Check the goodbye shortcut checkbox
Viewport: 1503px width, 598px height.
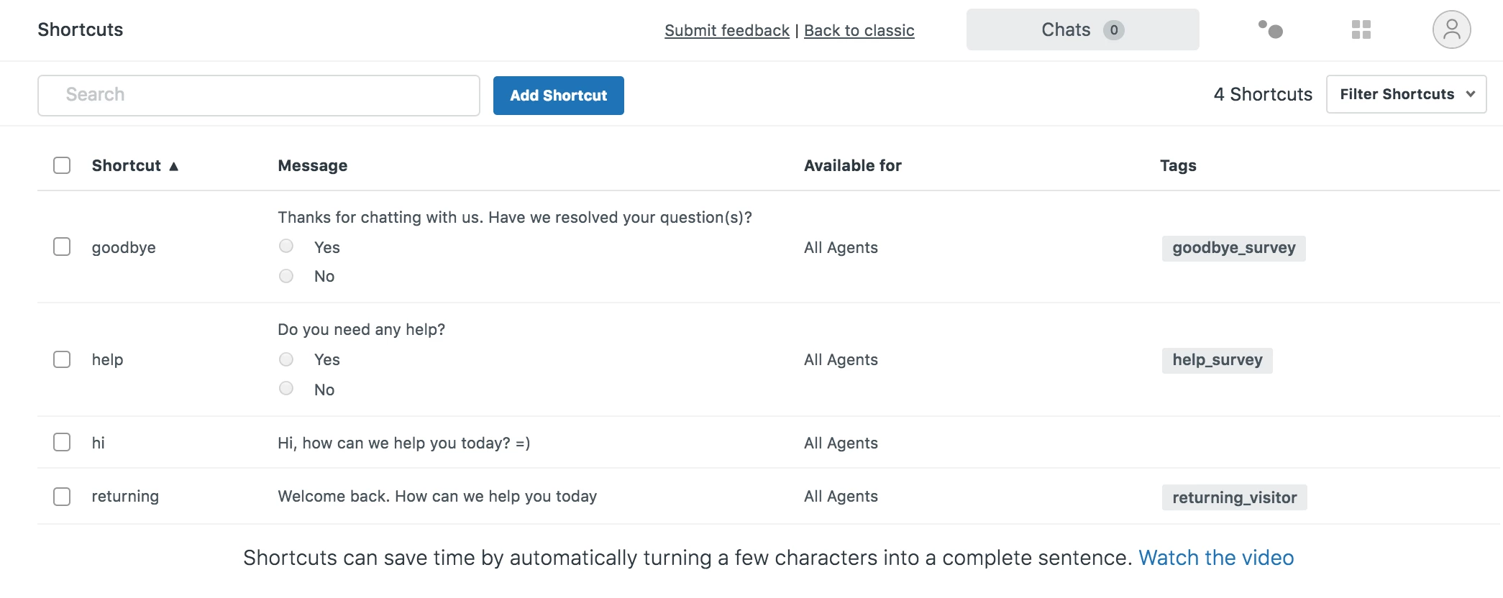coord(62,247)
